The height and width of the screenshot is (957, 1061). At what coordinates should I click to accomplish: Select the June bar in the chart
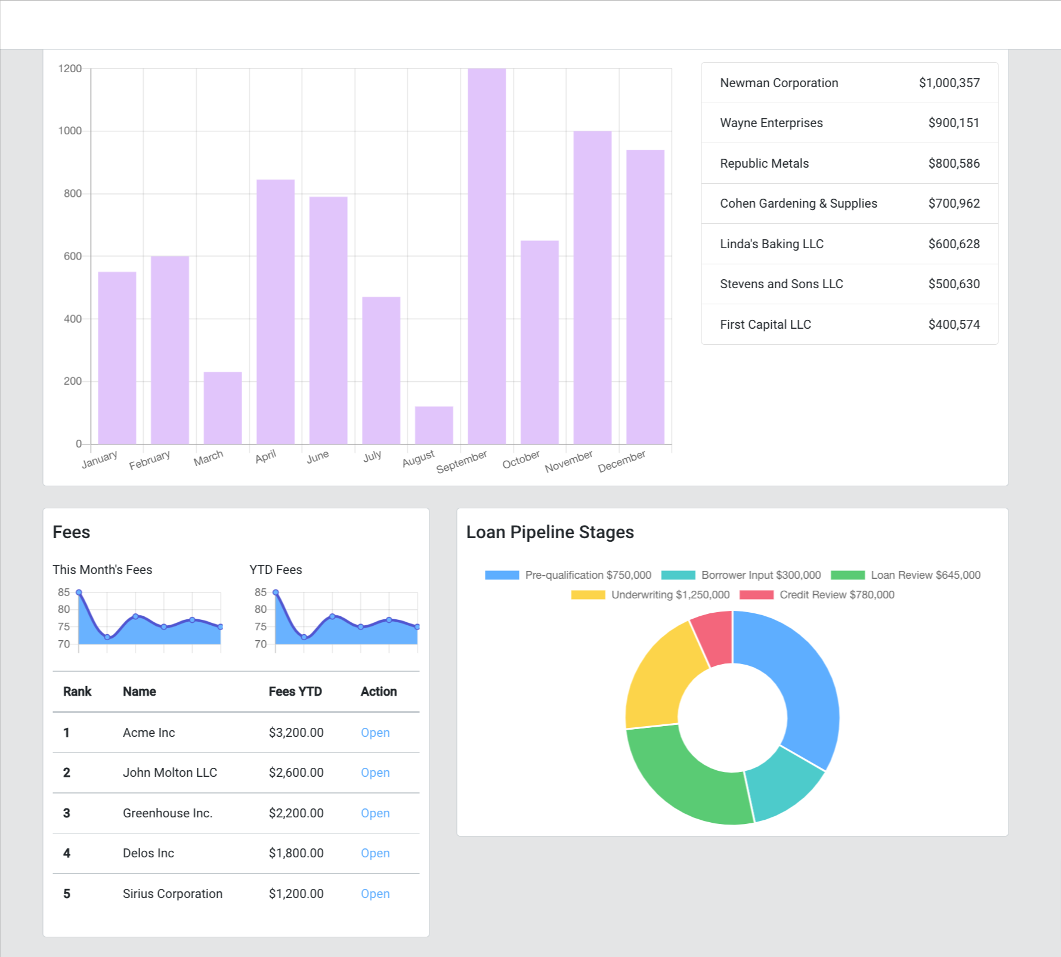click(328, 320)
